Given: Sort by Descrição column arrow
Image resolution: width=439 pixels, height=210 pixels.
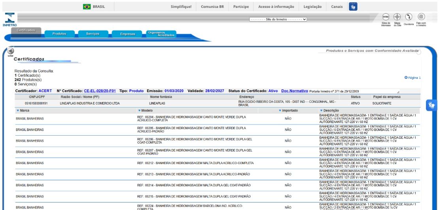Looking at the screenshot, I should [x=321, y=111].
